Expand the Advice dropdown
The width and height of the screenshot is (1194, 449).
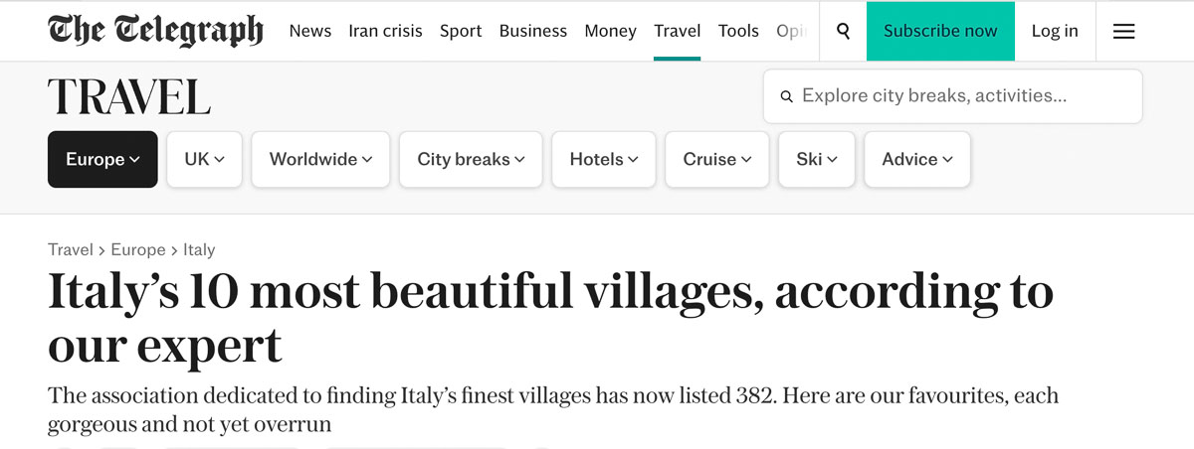(x=917, y=159)
